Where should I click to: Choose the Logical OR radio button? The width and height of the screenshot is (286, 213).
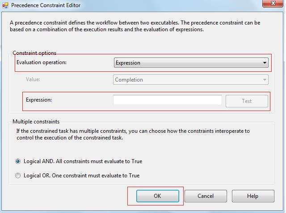coord(18,176)
